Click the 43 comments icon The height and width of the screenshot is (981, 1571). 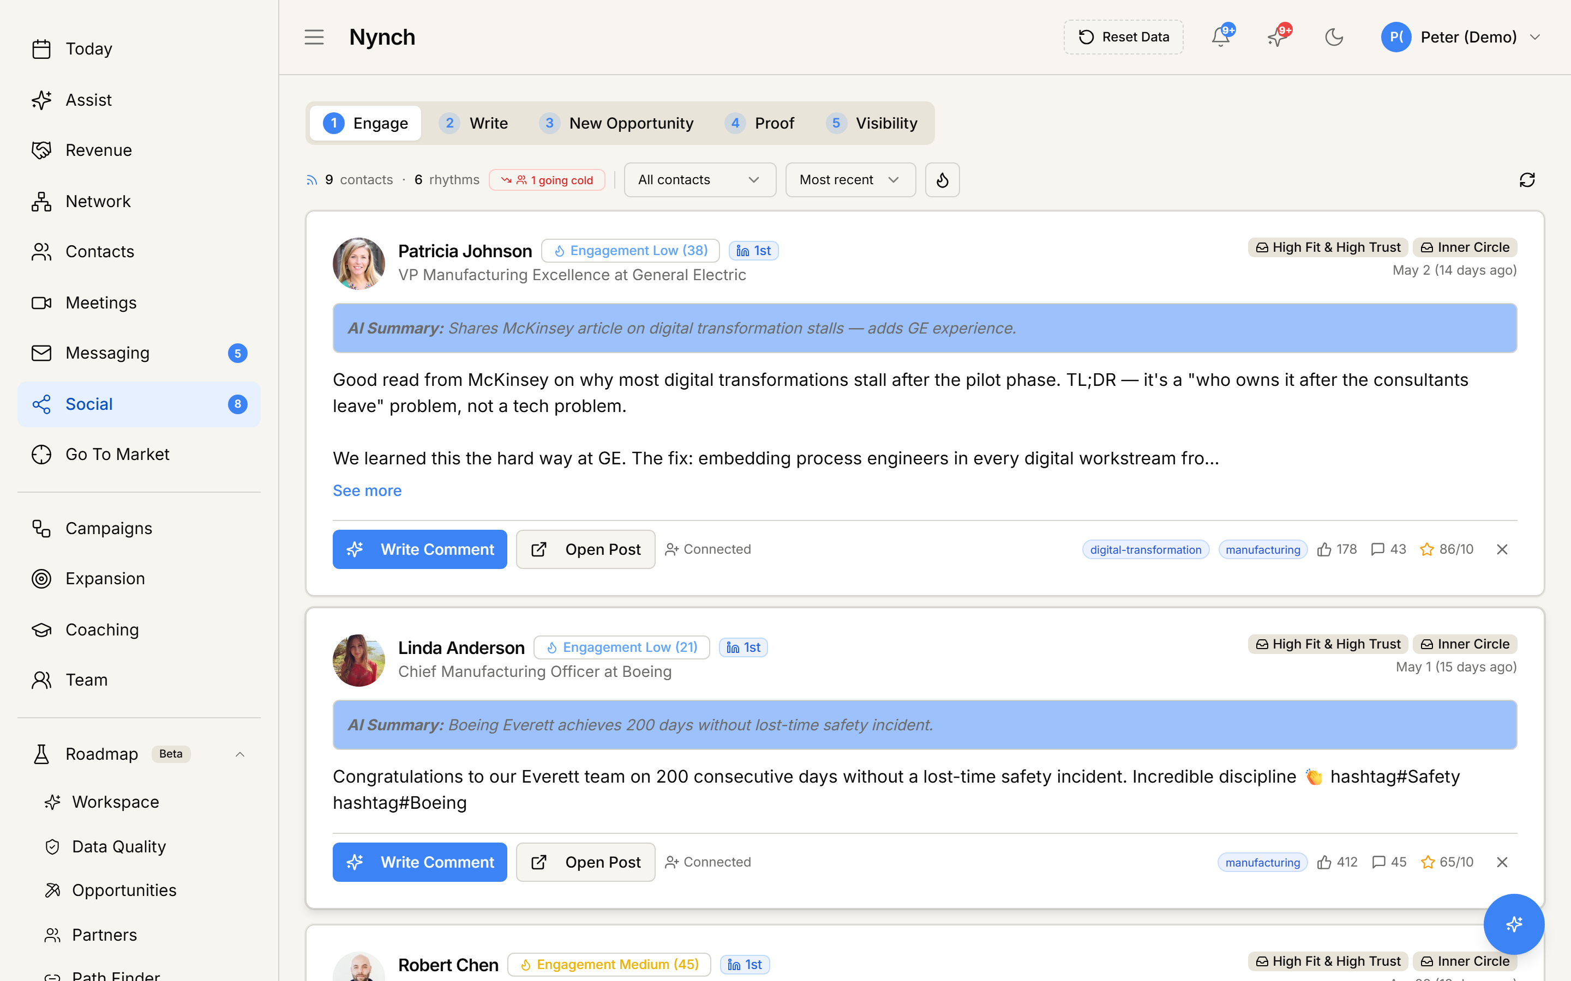(1377, 549)
